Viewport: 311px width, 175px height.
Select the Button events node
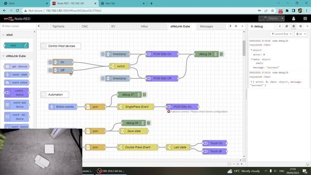(x=63, y=107)
